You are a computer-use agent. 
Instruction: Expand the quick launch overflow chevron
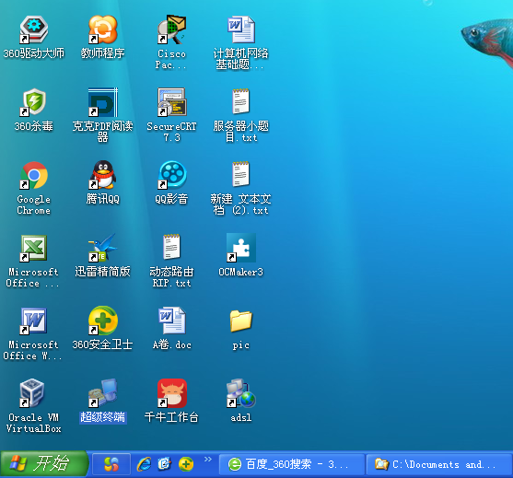pos(208,460)
